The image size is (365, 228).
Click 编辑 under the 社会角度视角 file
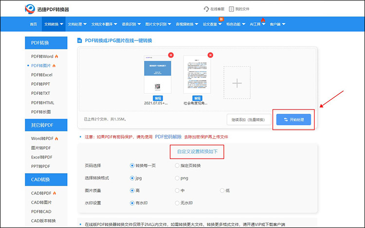[x=198, y=98]
